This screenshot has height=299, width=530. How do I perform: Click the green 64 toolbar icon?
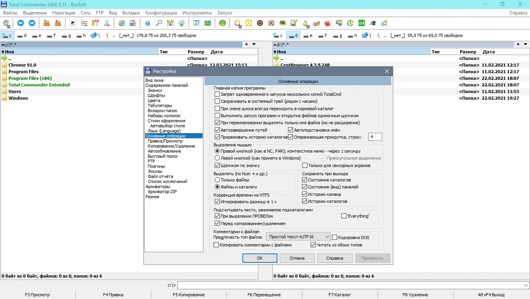[361, 23]
